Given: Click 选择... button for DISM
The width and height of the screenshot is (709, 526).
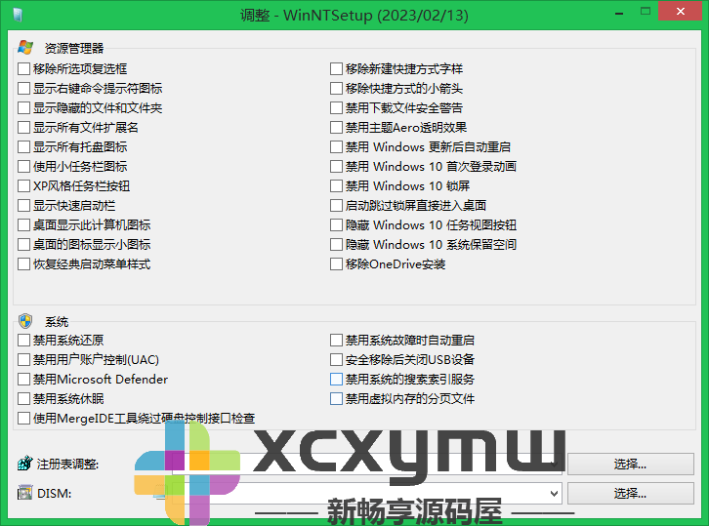Looking at the screenshot, I should coord(630,493).
